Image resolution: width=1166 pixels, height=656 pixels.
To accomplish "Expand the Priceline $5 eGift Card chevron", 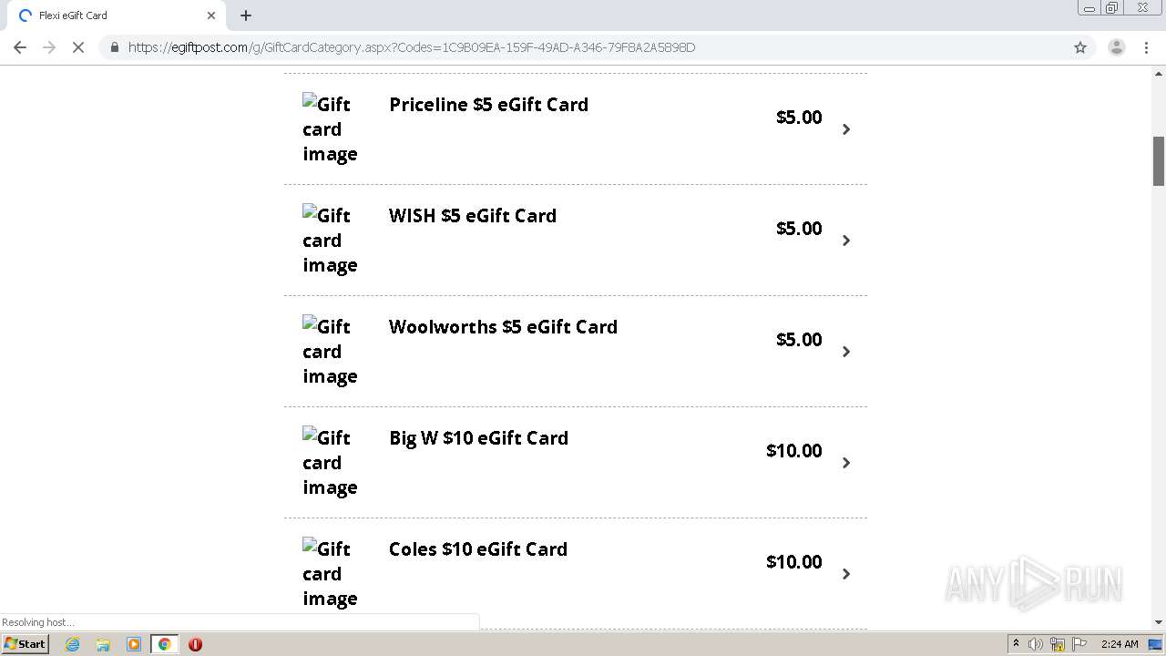I will tap(846, 129).
